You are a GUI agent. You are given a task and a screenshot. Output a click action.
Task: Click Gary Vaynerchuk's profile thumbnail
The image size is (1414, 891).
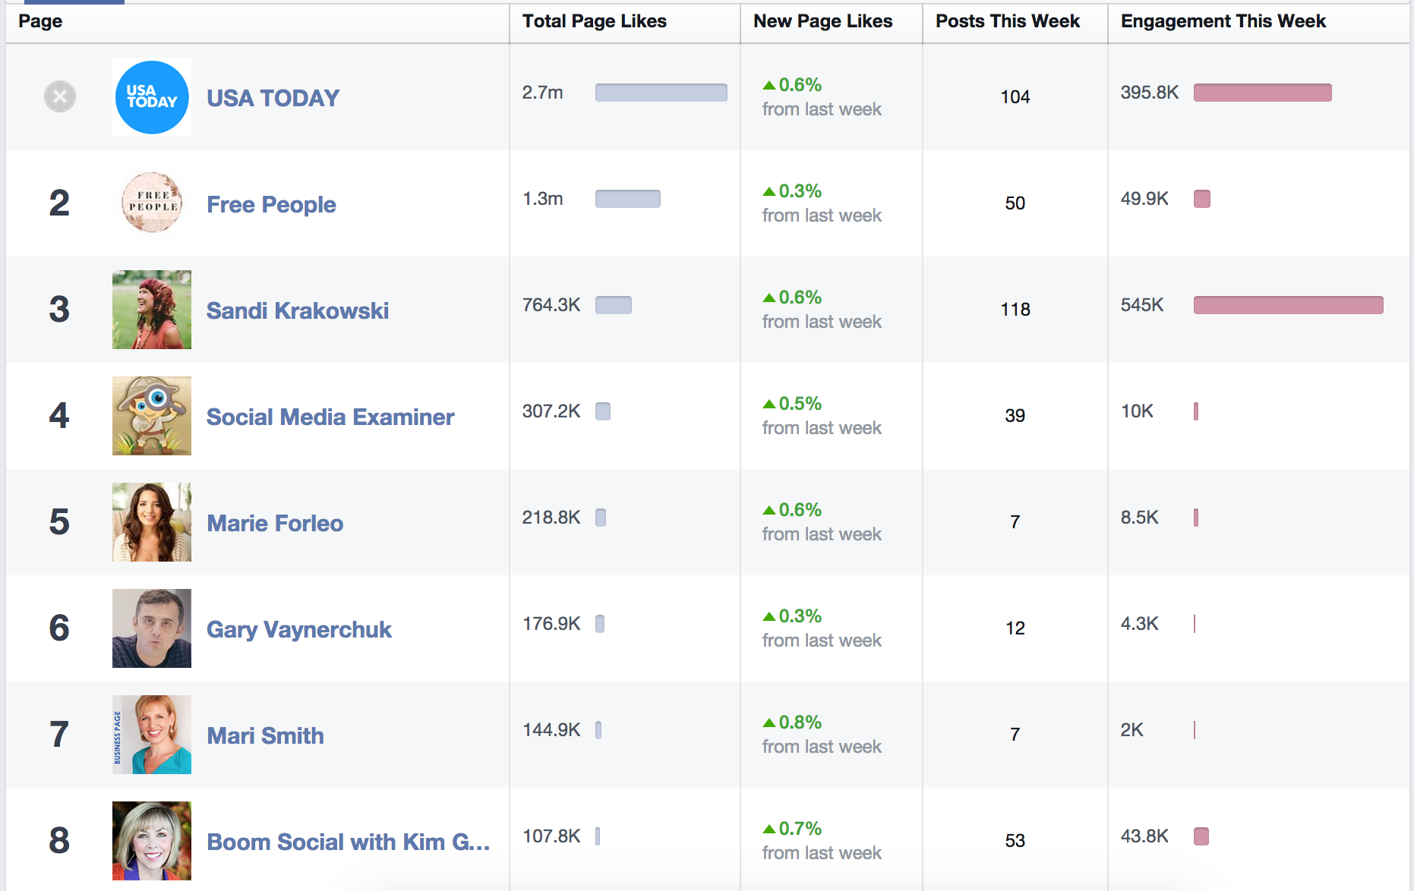coord(151,628)
